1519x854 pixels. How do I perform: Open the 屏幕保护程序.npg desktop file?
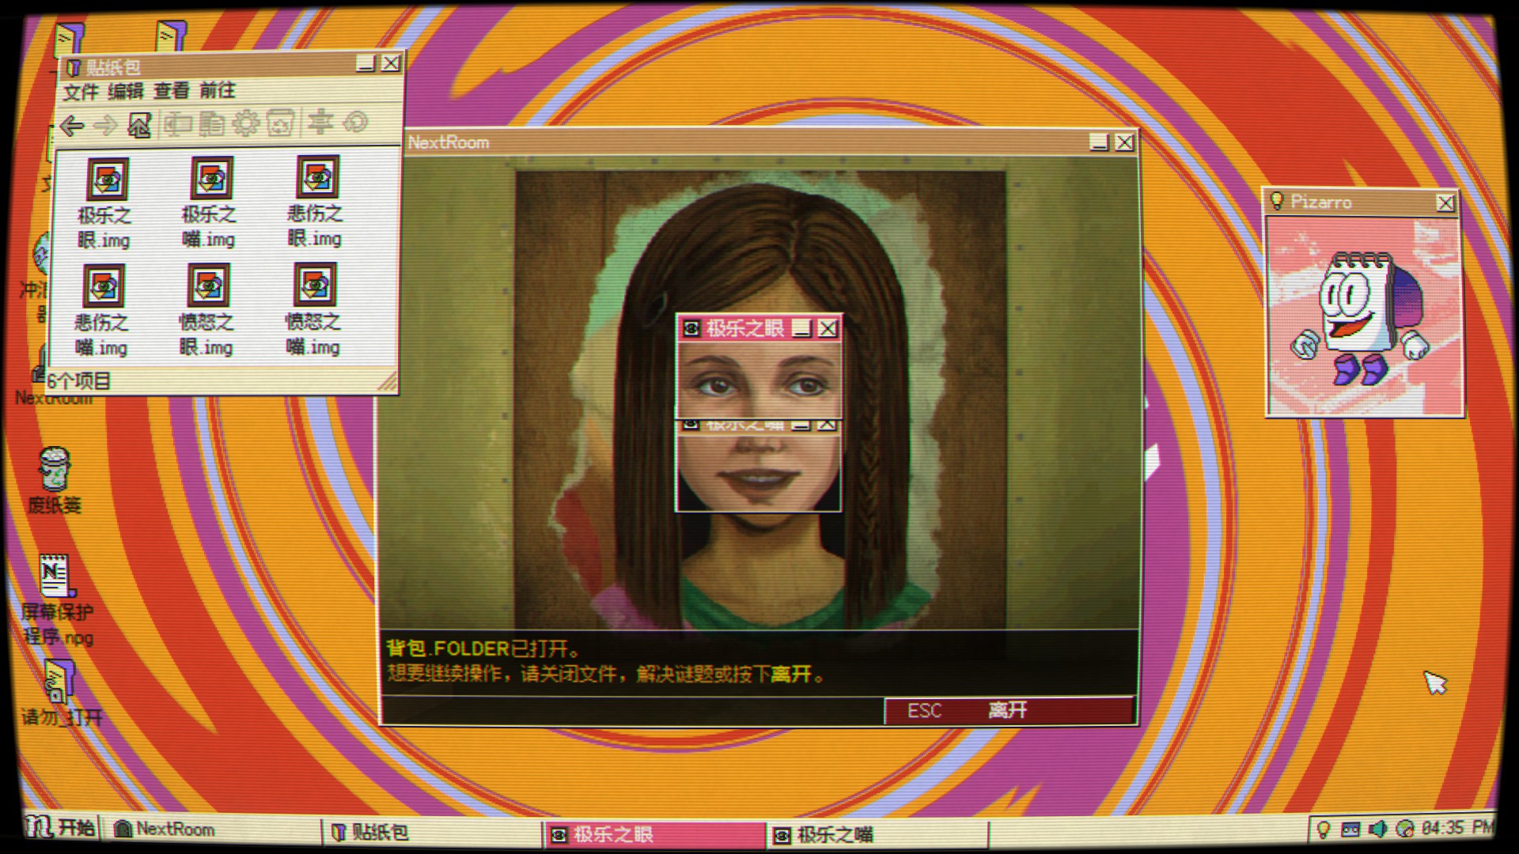pos(57,600)
